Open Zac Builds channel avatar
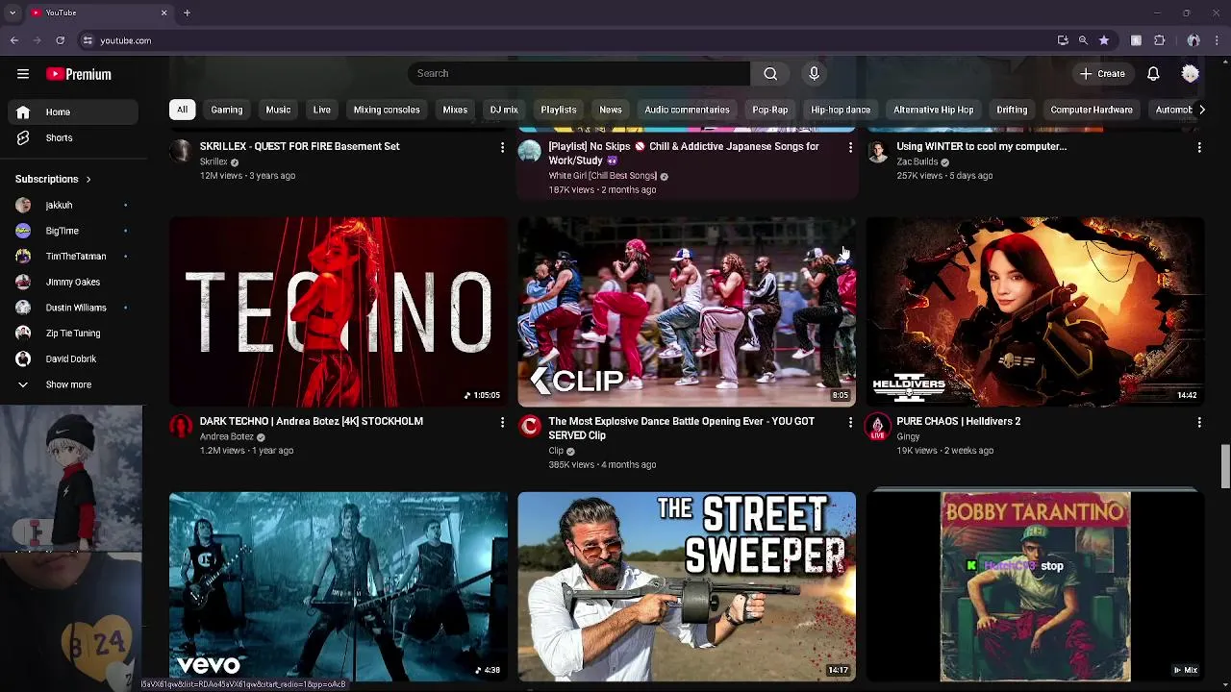The image size is (1231, 692). pos(877,151)
